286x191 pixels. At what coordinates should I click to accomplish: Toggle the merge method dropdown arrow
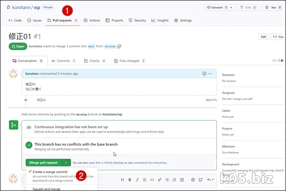66,162
